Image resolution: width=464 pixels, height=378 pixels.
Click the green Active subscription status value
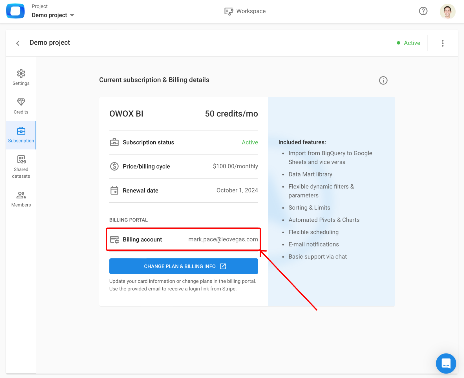(250, 142)
